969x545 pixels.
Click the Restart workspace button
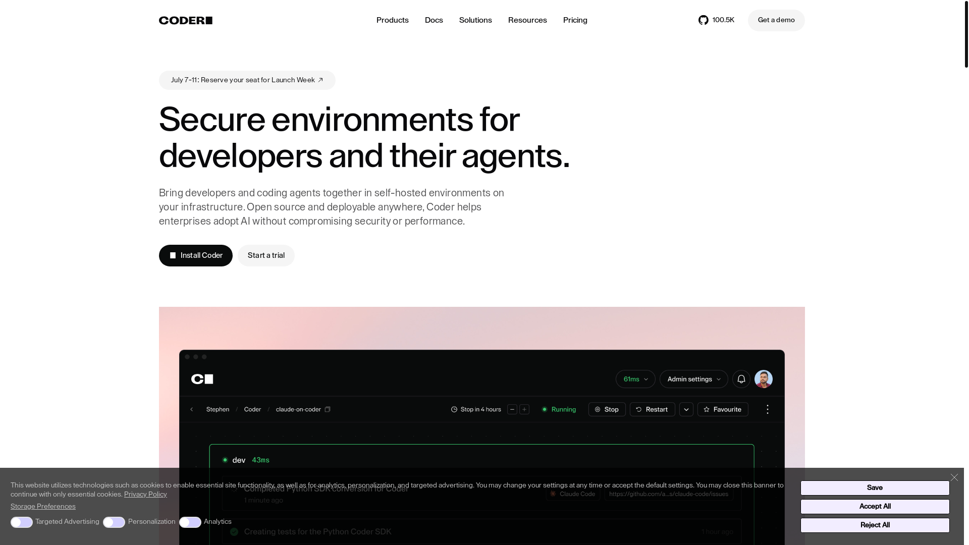652,409
